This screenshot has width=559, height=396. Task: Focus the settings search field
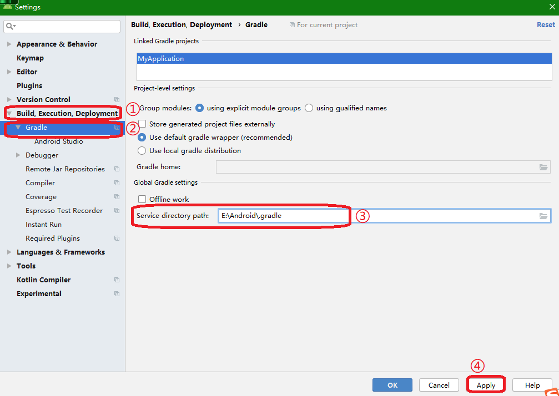(62, 27)
